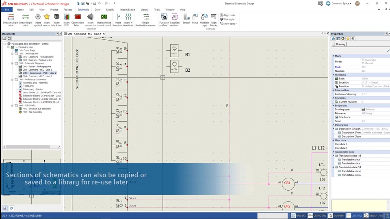Click the Save icon in quick access toolbar
Screen dimensions: 390x219
point(83,4)
